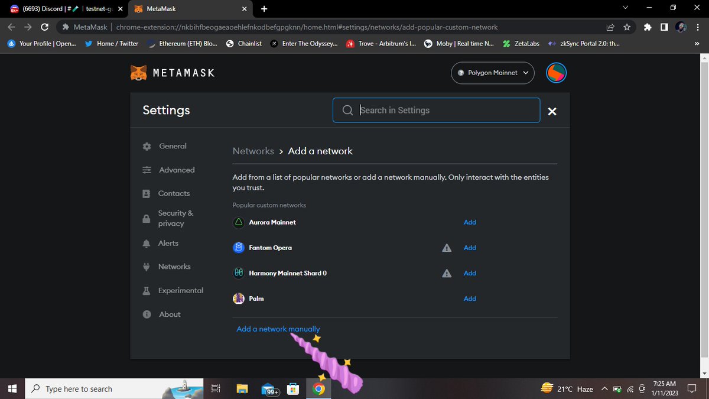Open the browser Extensions puzzle icon
The image size is (709, 399).
pyautogui.click(x=648, y=27)
